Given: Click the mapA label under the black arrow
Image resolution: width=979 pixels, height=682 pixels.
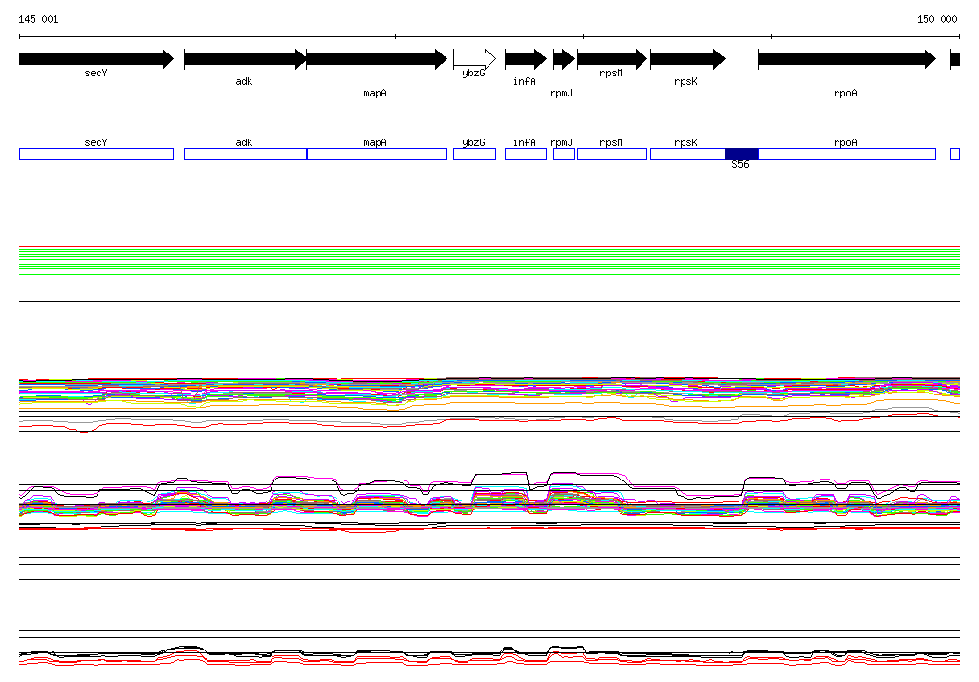Looking at the screenshot, I should [x=375, y=93].
